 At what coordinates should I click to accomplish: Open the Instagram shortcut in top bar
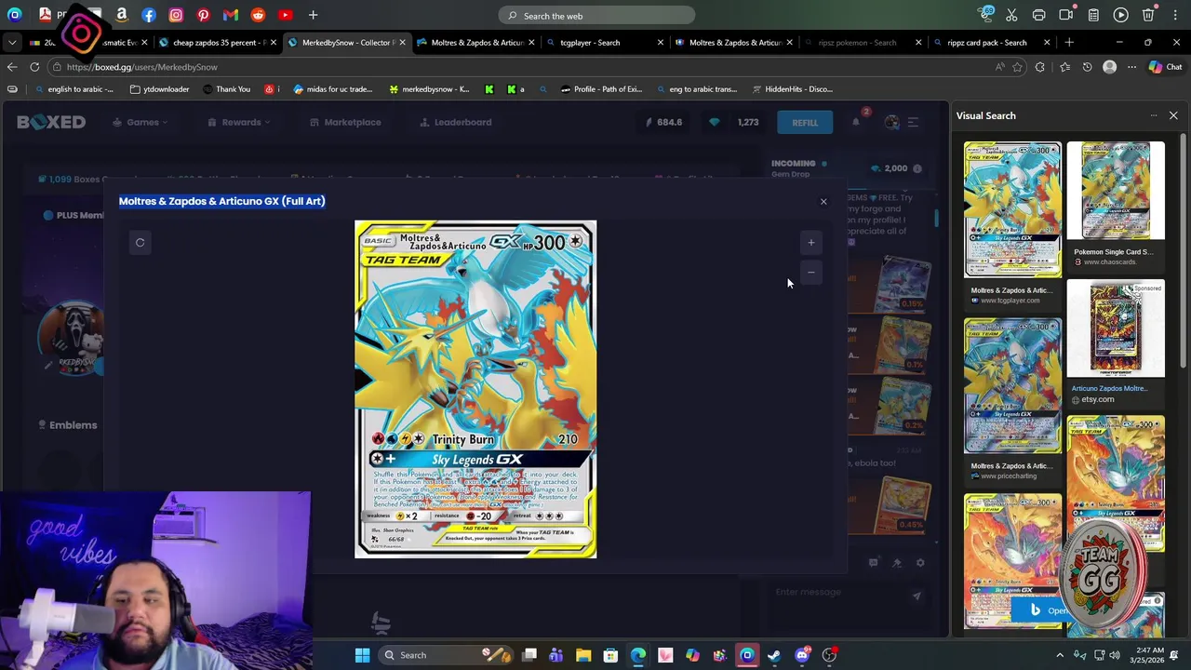coord(176,15)
